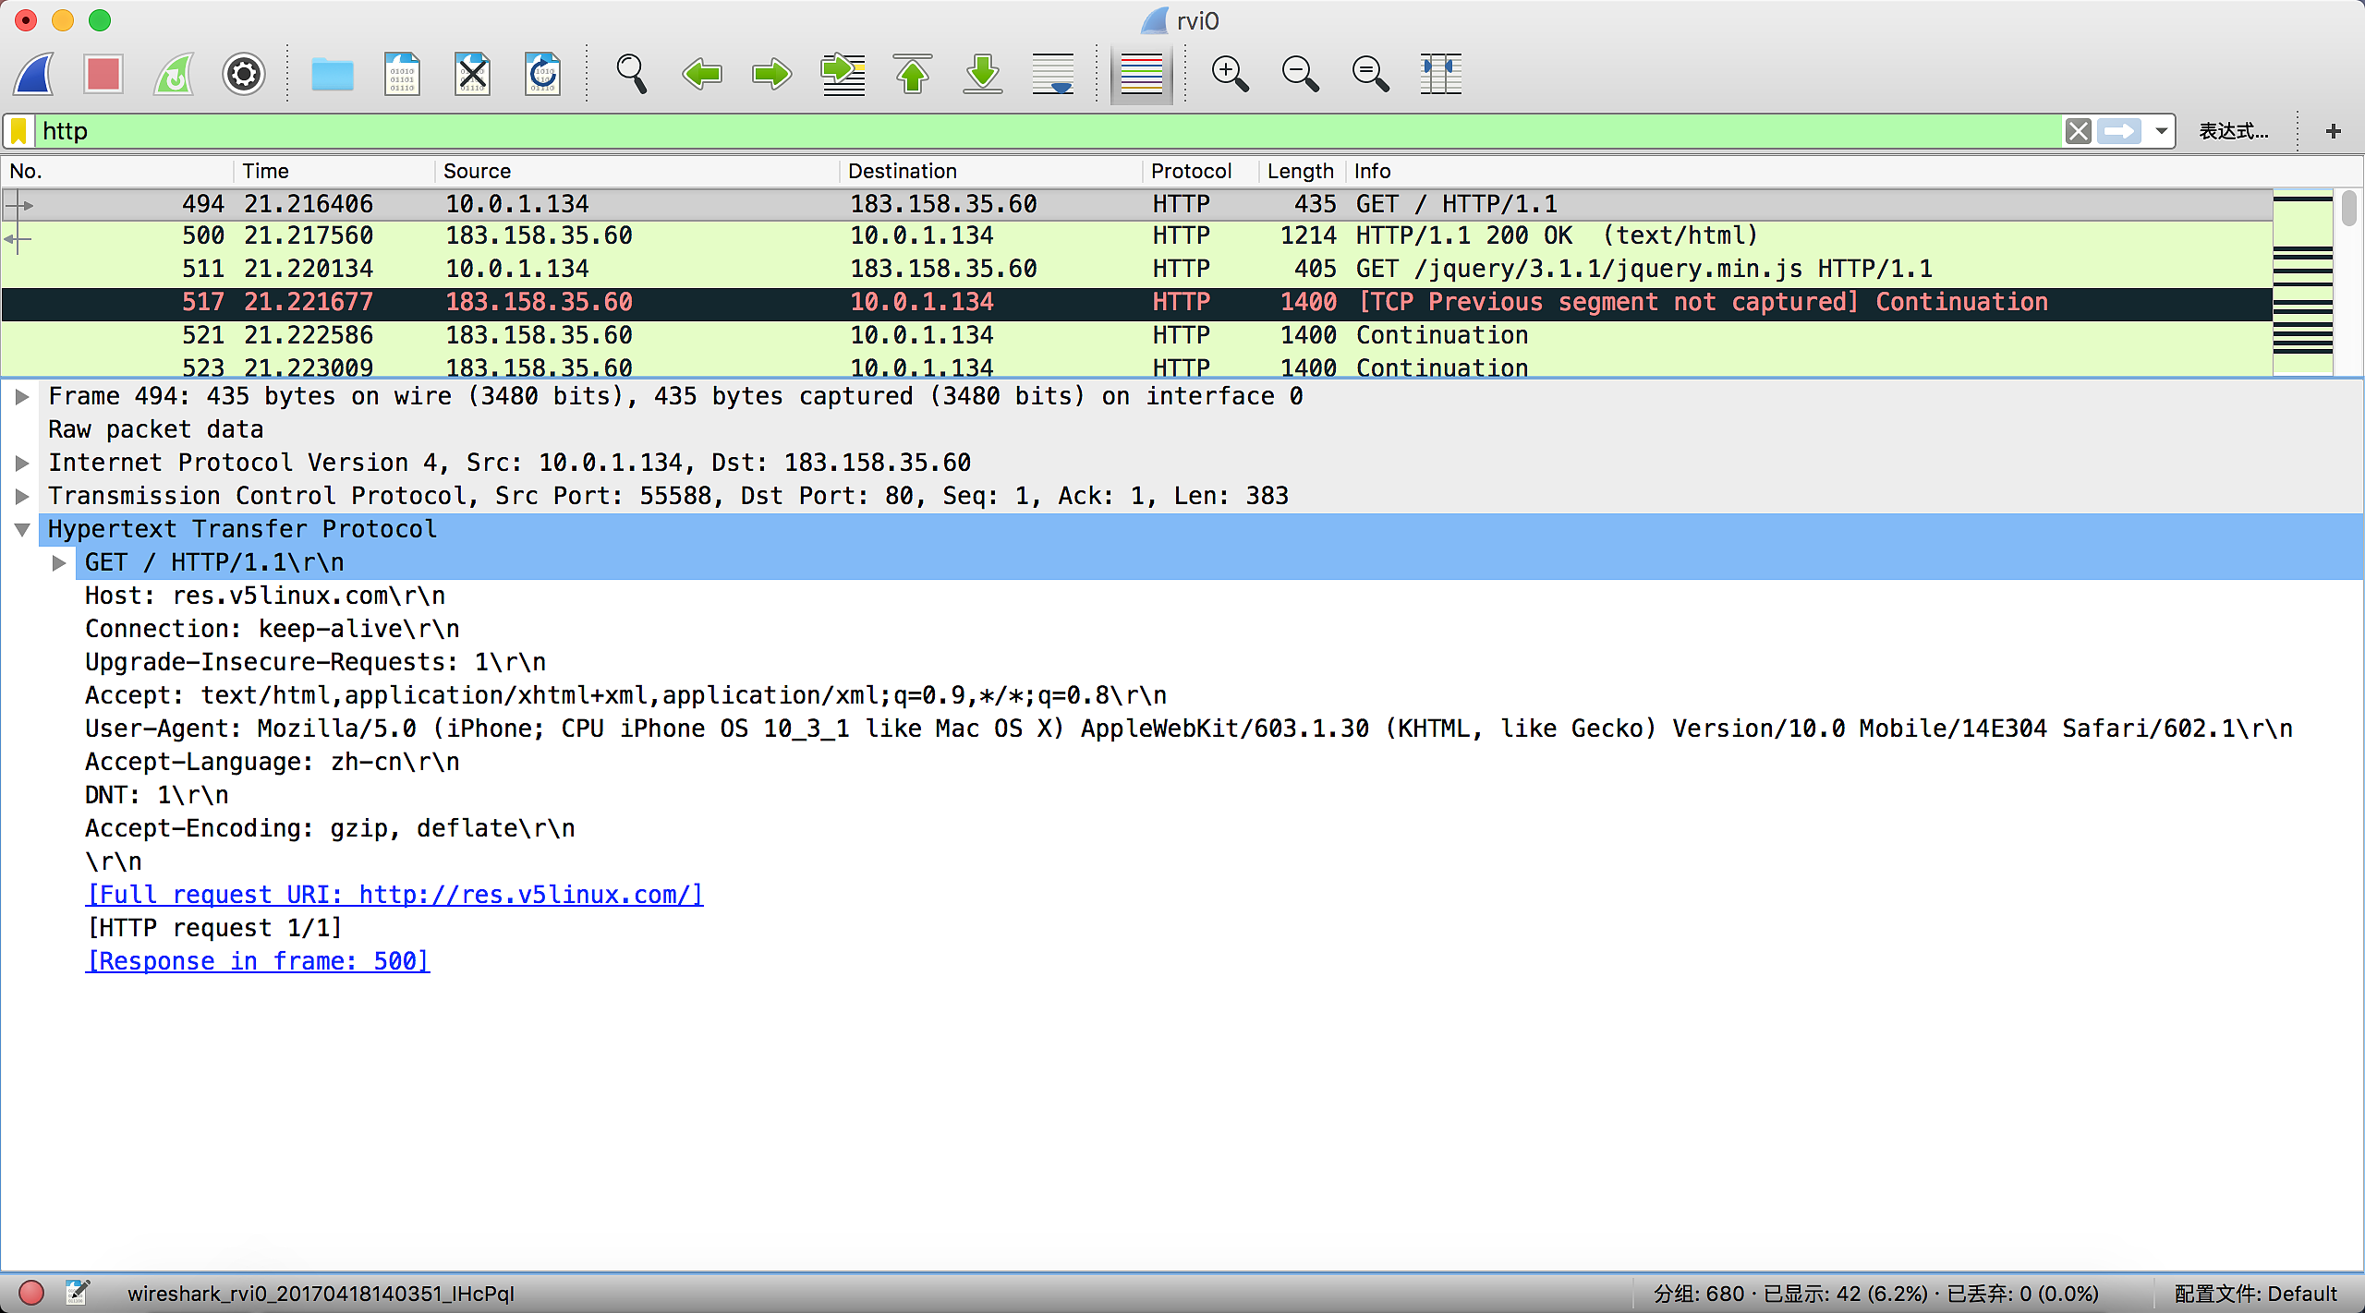The image size is (2365, 1313).
Task: Toggle auto-scroll during live capture
Action: point(1053,74)
